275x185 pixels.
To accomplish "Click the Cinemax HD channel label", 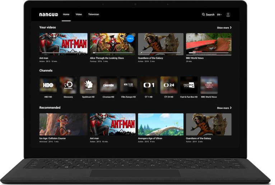I will pyautogui.click(x=108, y=97).
